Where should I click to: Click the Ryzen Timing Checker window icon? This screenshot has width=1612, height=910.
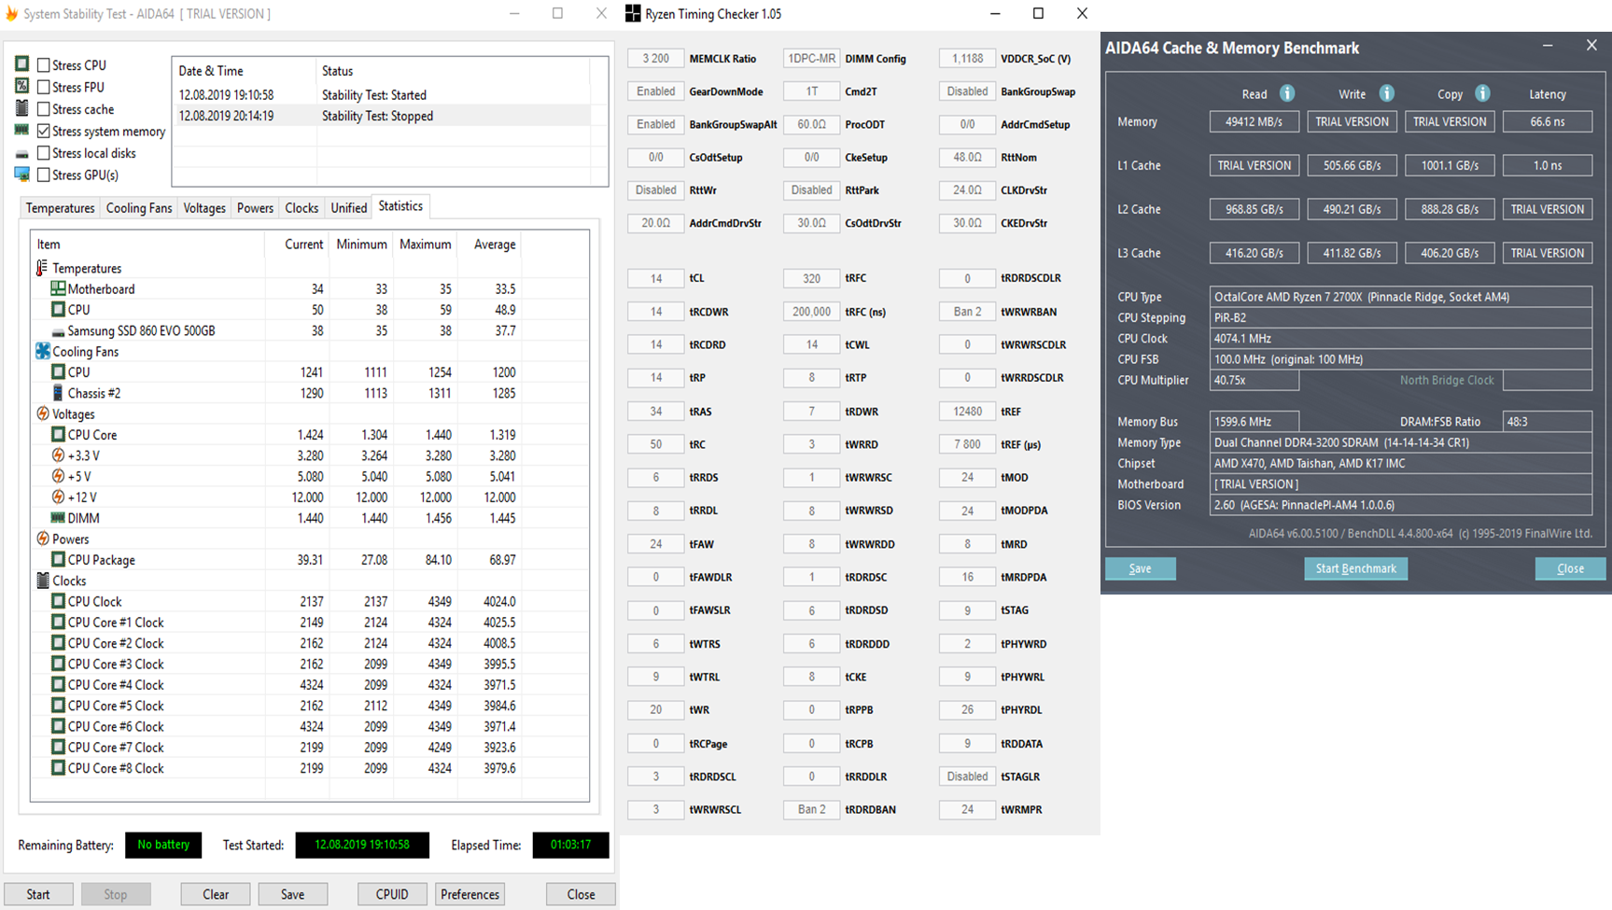point(633,14)
